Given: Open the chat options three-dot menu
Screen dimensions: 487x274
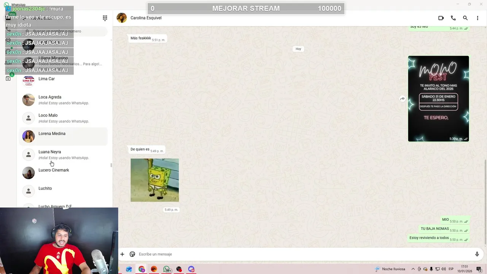Looking at the screenshot, I should tap(477, 18).
